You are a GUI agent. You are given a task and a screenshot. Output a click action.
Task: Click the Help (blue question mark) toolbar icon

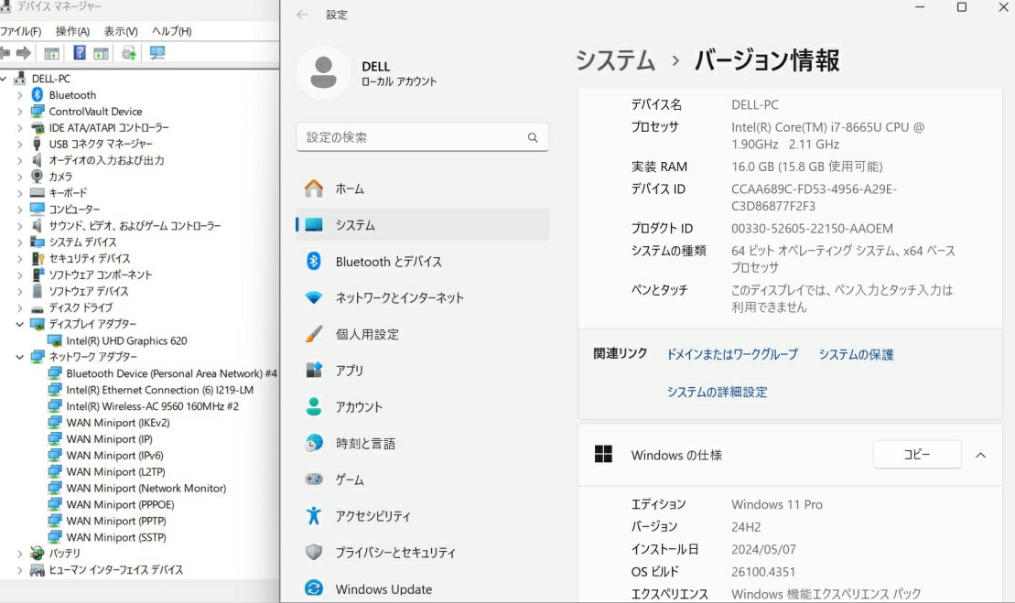[80, 53]
